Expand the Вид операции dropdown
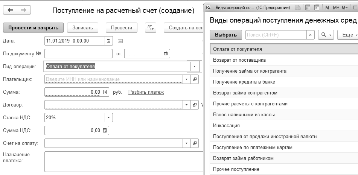Screen dimensions: 358x175 point(194,67)
